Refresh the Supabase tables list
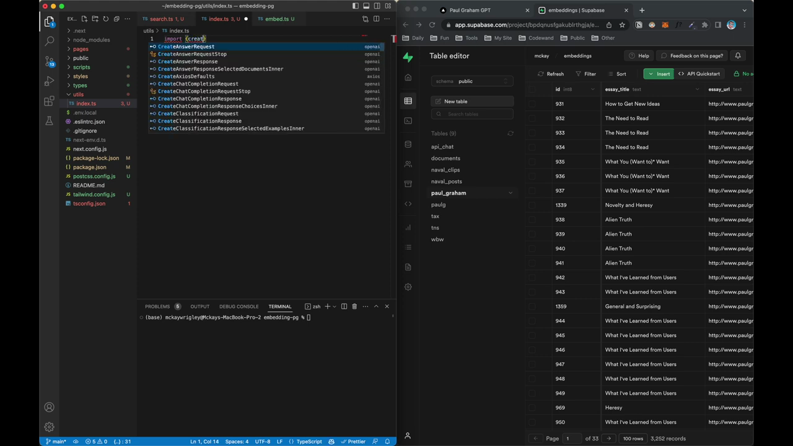 click(x=510, y=133)
